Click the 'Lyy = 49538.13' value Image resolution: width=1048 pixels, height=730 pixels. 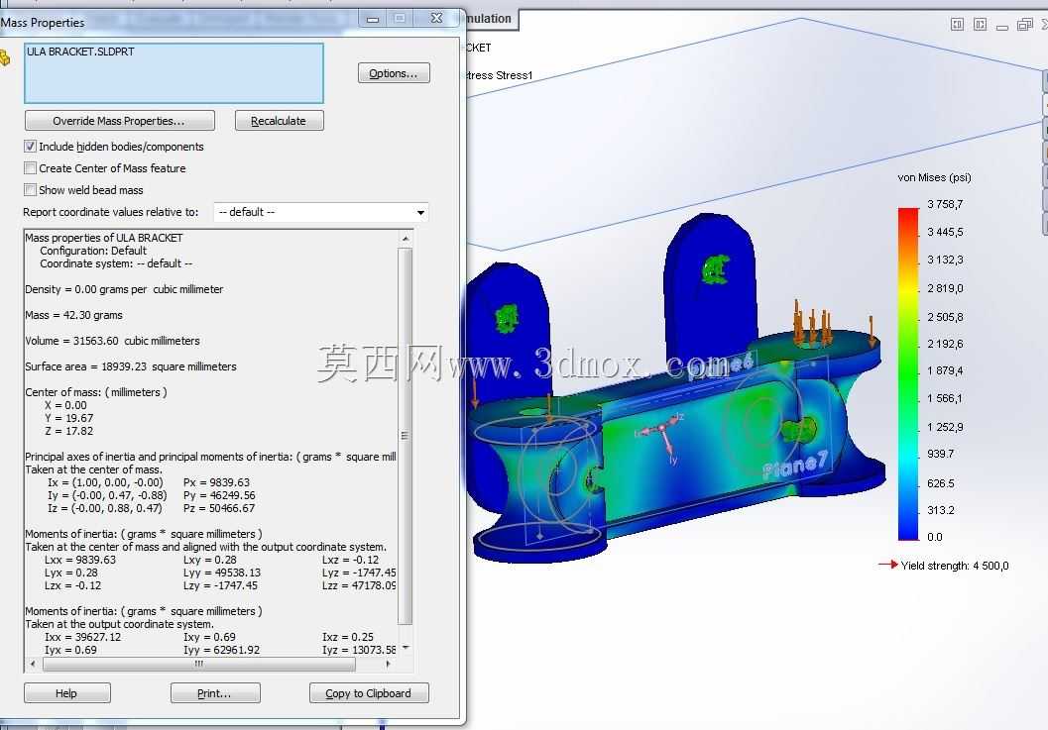222,573
